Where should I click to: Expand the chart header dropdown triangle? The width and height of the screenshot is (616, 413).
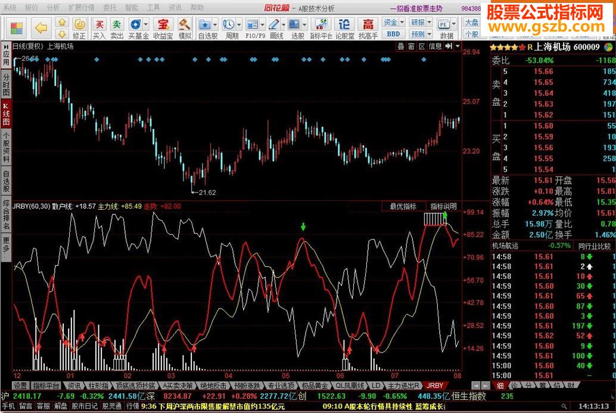point(458,46)
